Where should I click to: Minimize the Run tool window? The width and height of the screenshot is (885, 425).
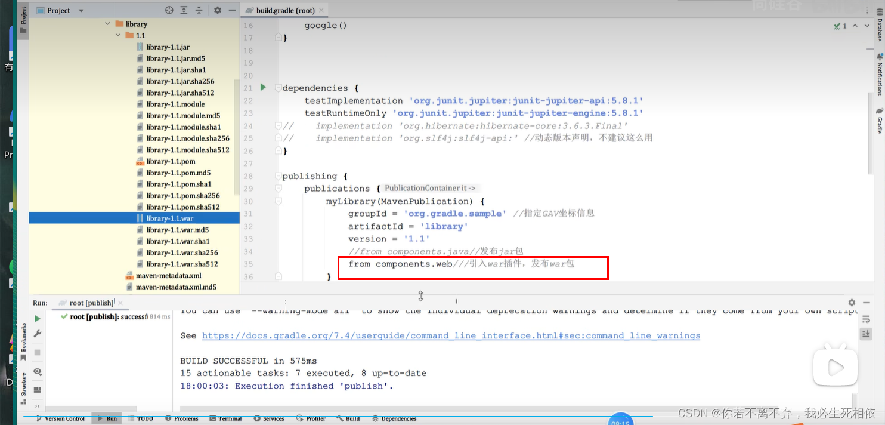[x=866, y=303]
